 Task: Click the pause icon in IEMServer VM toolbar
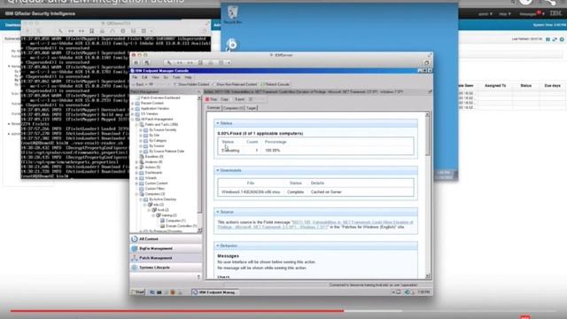point(136,63)
